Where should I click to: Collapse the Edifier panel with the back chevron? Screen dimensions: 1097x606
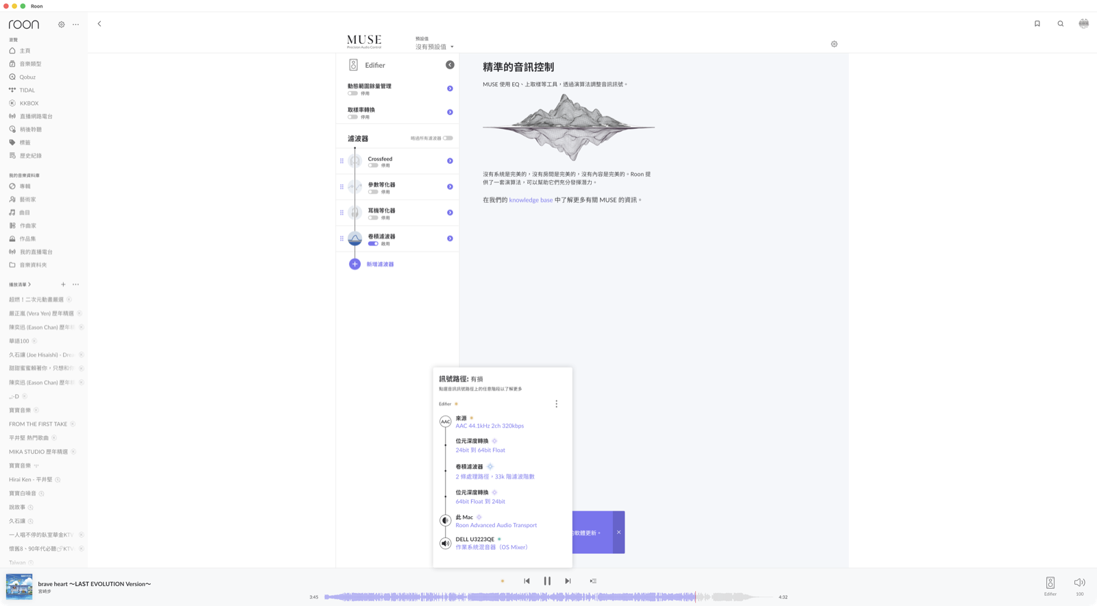450,64
